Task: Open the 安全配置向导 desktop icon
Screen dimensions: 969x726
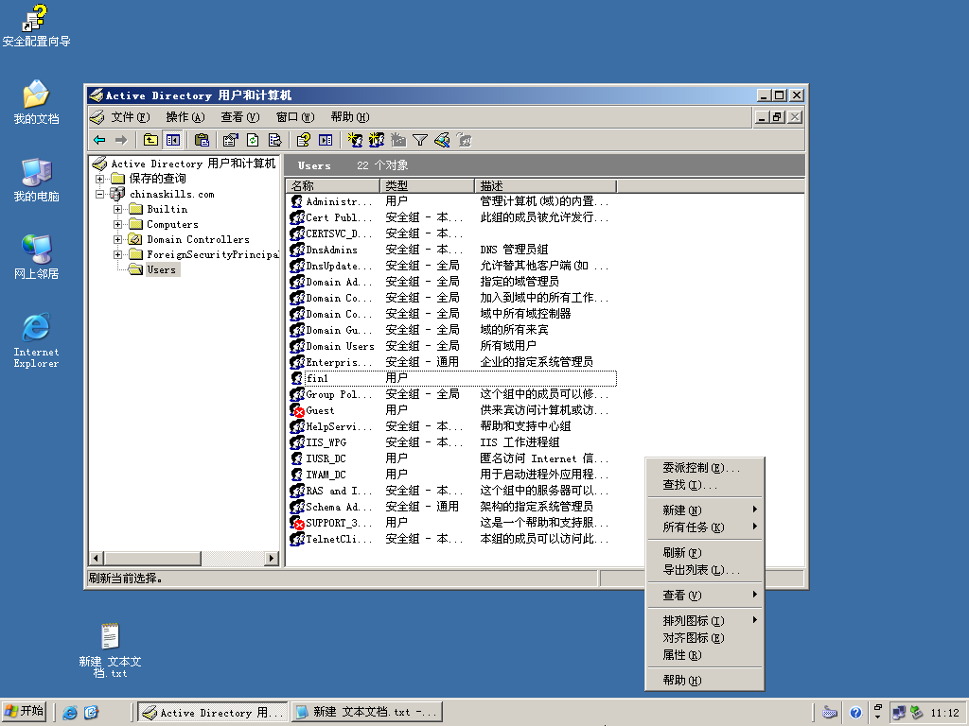Action: tap(36, 26)
